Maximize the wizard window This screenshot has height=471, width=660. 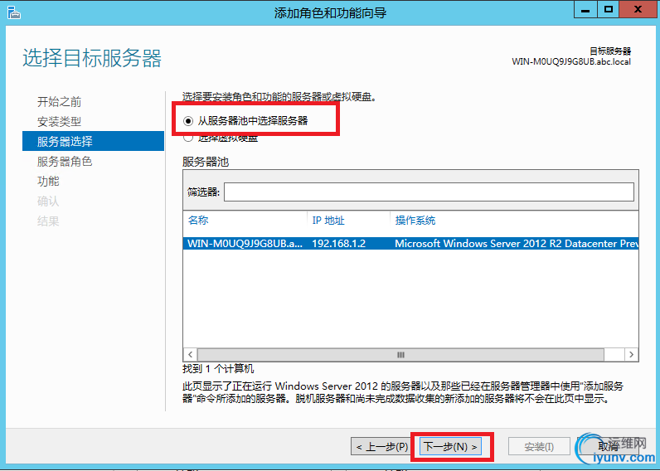click(x=609, y=10)
